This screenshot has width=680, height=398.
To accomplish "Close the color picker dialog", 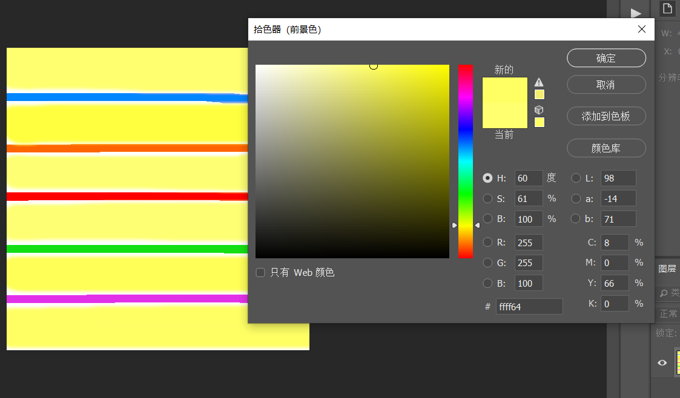I will [642, 29].
